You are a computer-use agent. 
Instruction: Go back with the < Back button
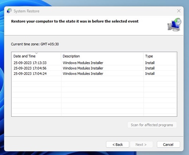pyautogui.click(x=118, y=144)
